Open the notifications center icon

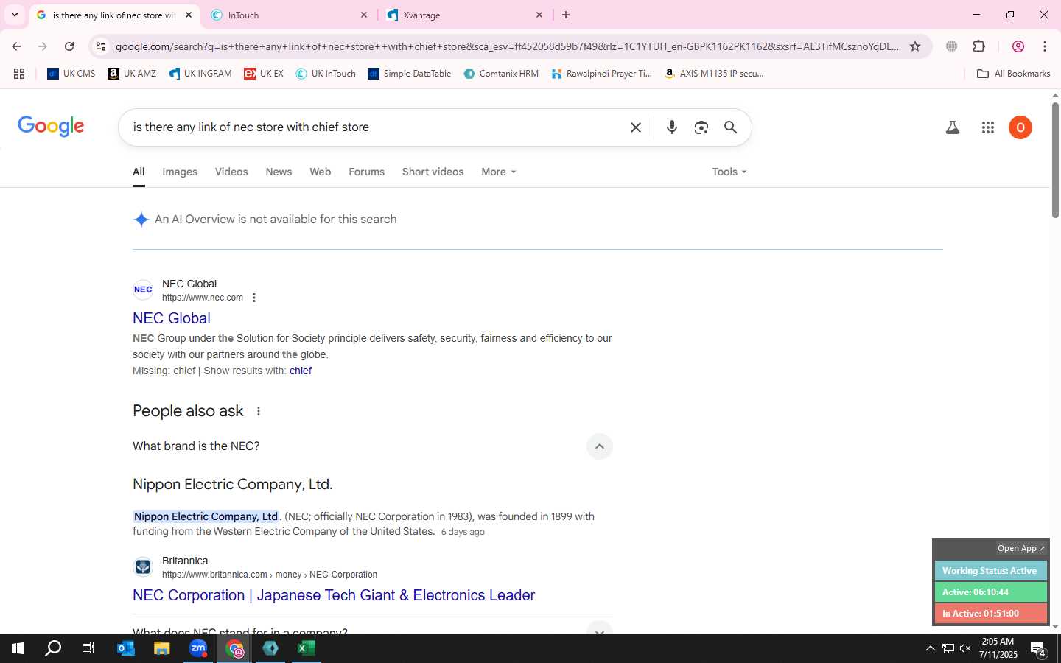click(1038, 649)
